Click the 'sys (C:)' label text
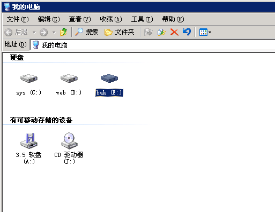 [29, 92]
